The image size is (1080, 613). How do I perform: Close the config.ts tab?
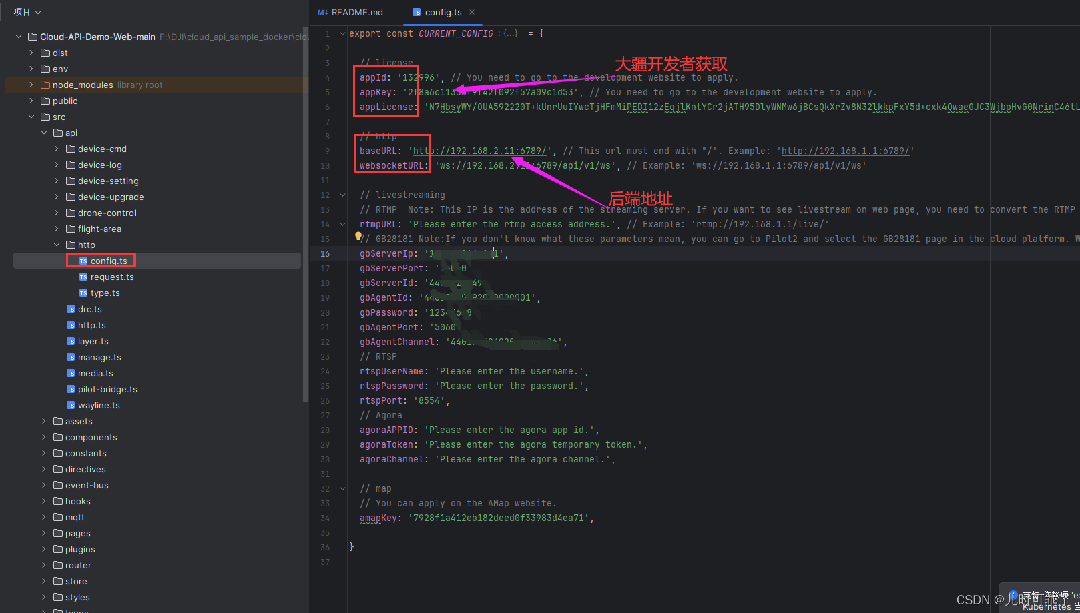click(472, 12)
